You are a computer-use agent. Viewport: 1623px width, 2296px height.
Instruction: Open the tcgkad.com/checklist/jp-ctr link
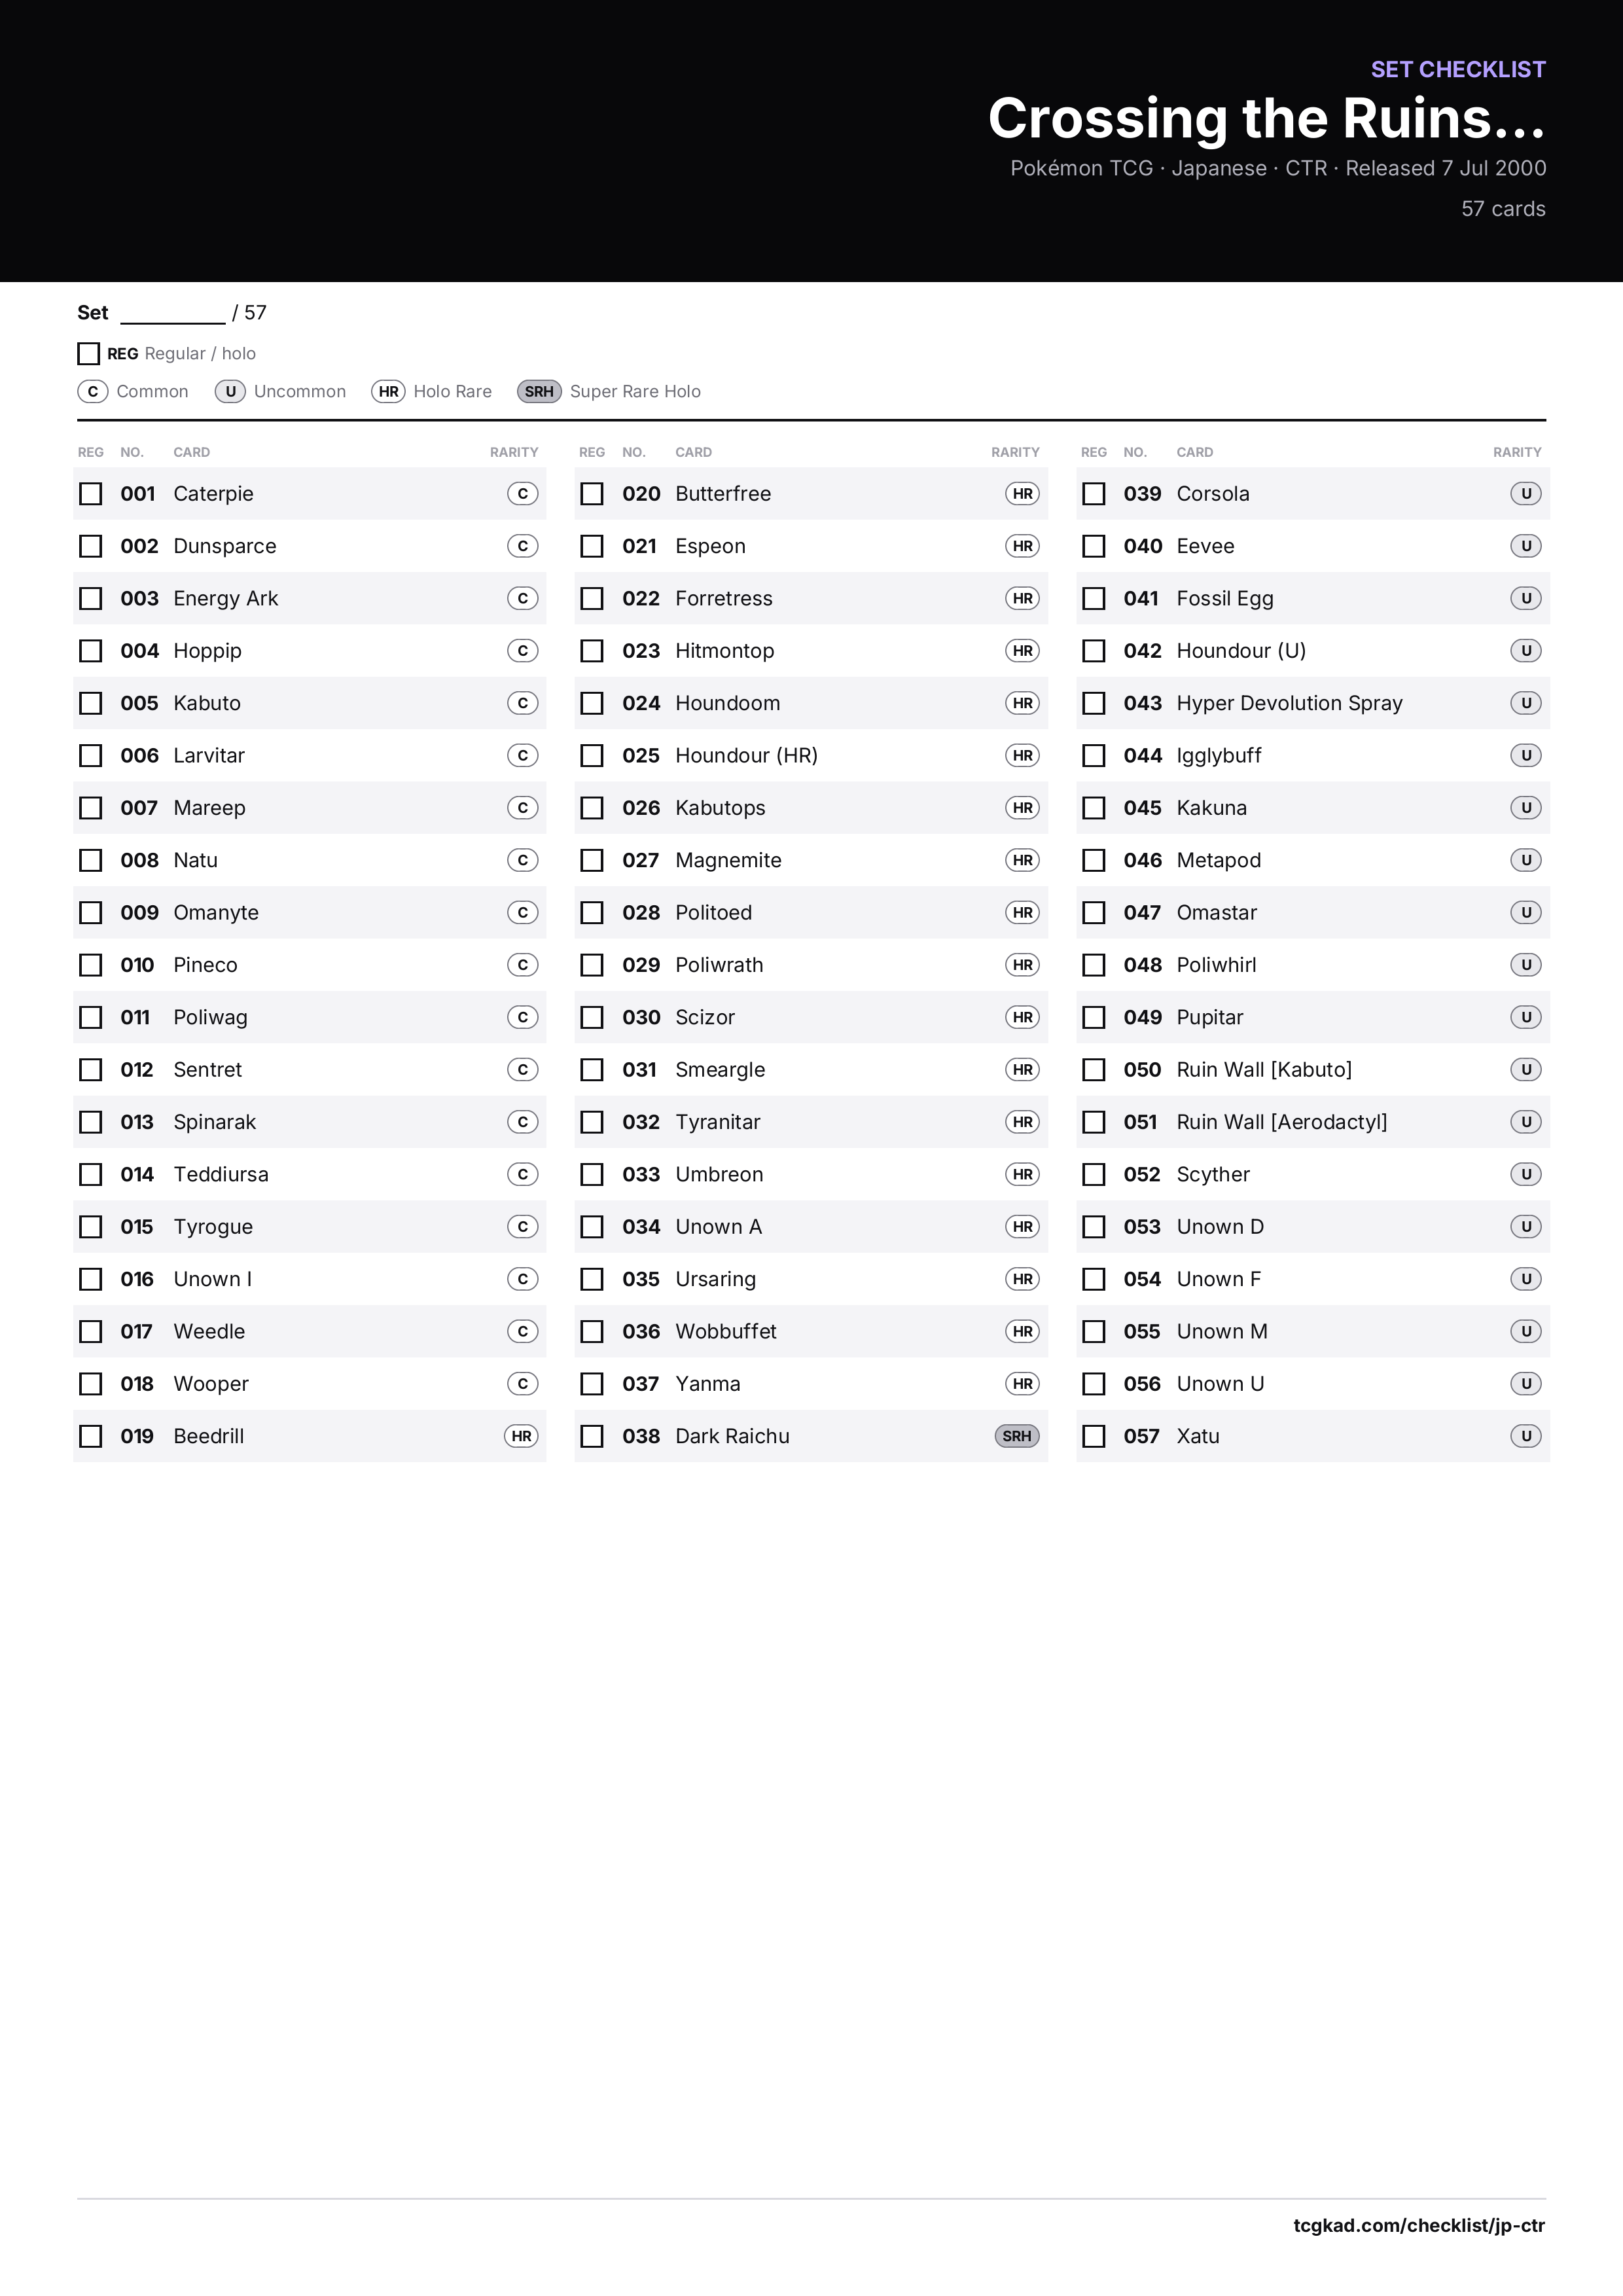1419,2225
